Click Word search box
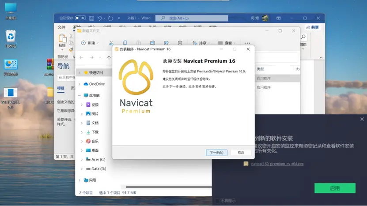The height and width of the screenshot is (206, 367). (x=192, y=18)
